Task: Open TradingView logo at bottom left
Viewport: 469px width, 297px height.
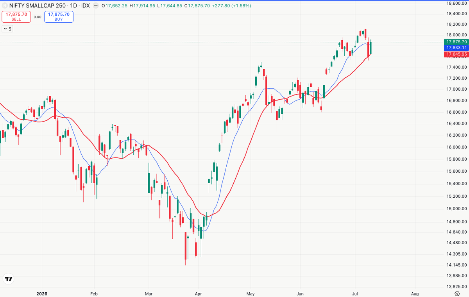Action: pos(8,279)
